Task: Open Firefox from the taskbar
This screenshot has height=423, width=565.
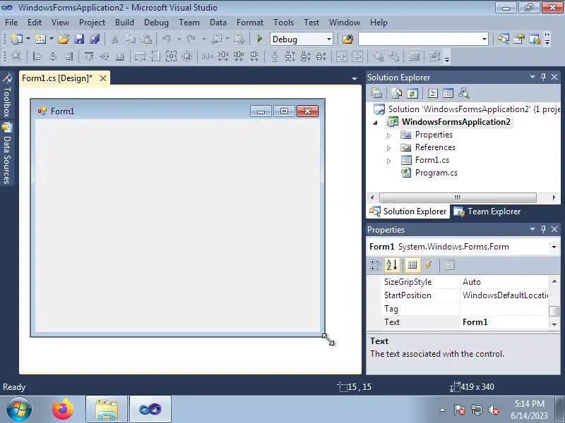Action: click(x=63, y=409)
